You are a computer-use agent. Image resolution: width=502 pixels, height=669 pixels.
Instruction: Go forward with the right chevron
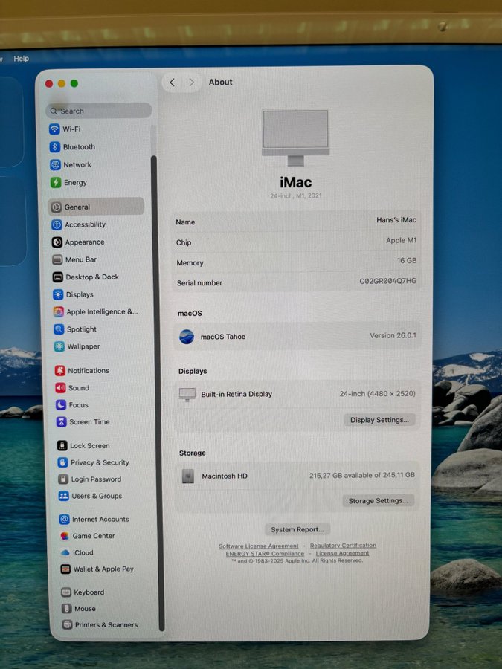(x=191, y=83)
